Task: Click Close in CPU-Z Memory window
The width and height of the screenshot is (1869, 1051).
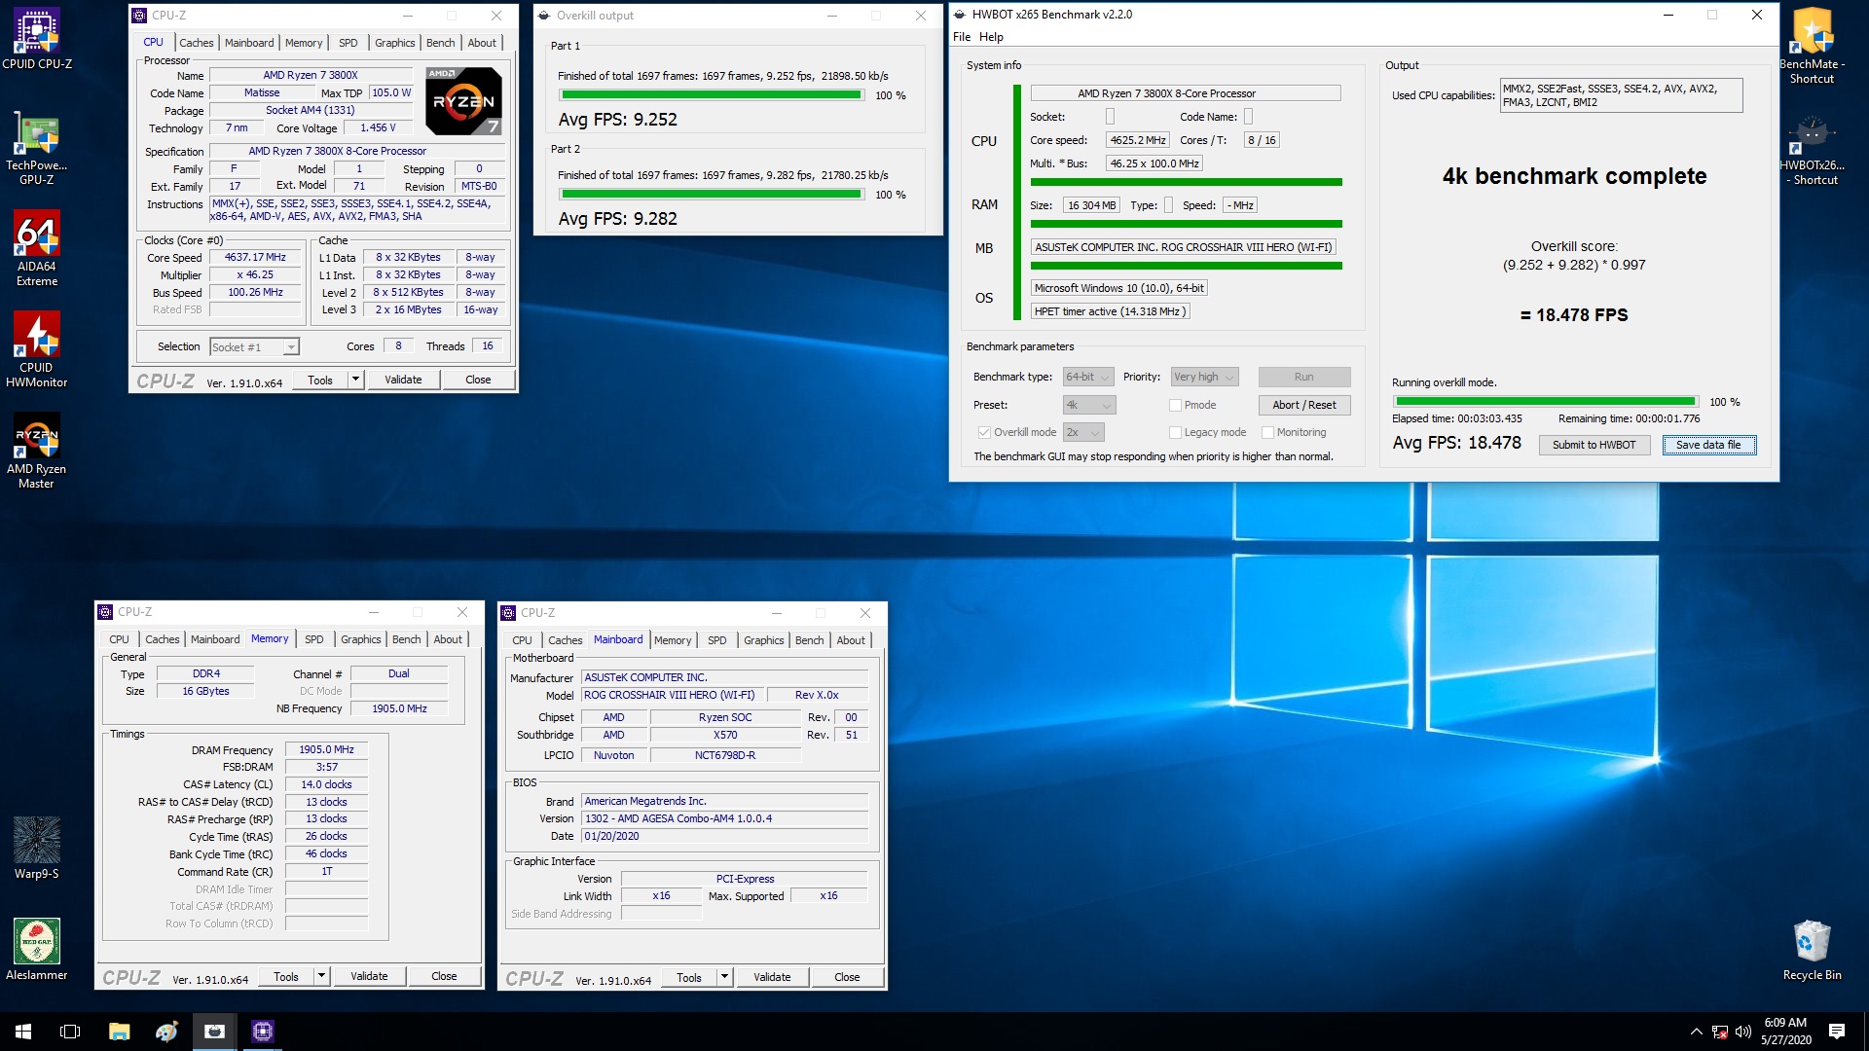Action: tap(444, 976)
